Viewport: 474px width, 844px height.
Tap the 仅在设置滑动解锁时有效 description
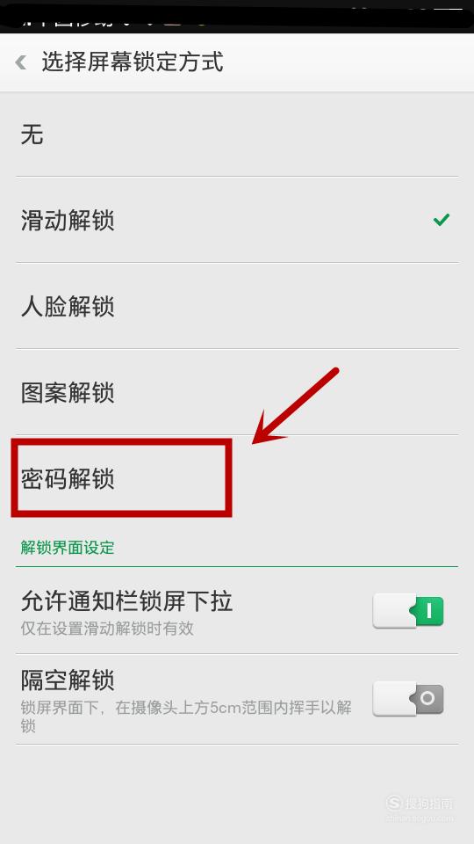coord(107,628)
